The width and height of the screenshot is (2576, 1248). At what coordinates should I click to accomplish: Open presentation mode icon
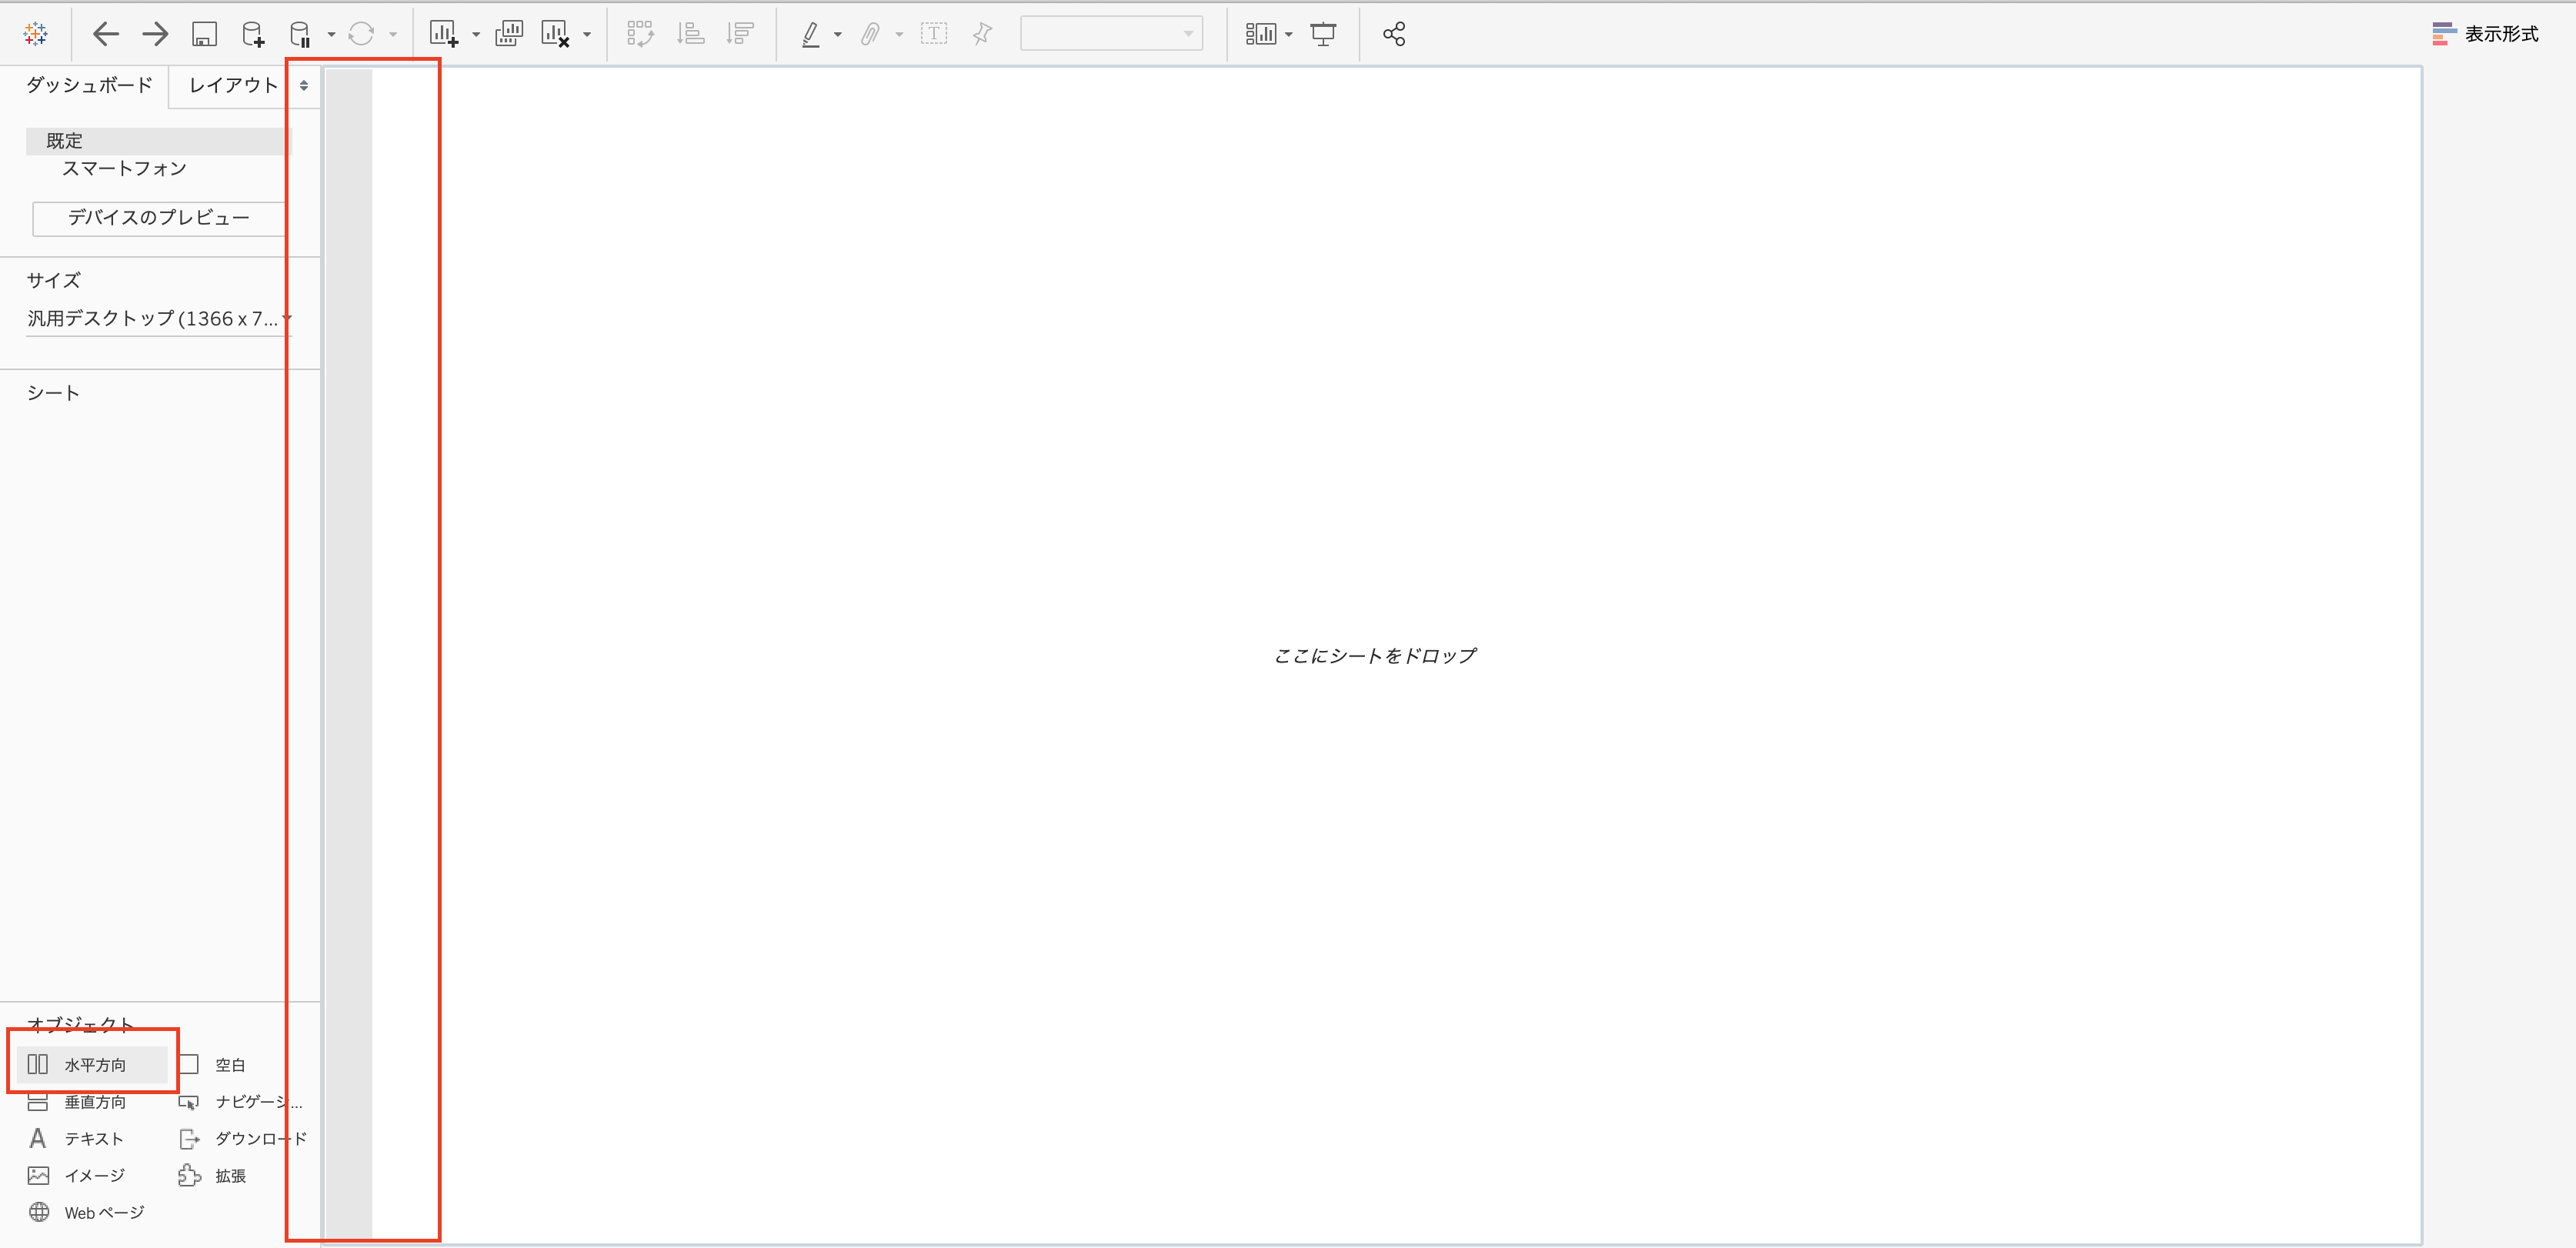pyautogui.click(x=1323, y=34)
